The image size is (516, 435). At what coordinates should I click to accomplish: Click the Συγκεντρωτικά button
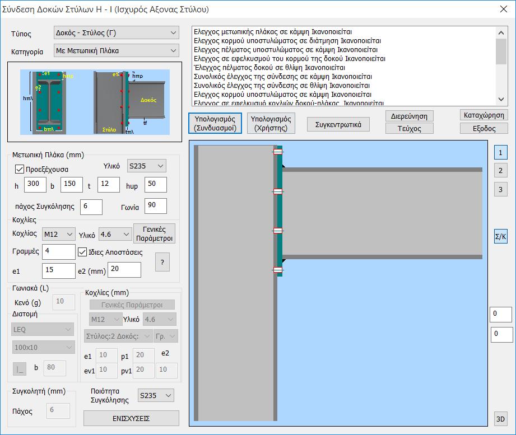338,125
